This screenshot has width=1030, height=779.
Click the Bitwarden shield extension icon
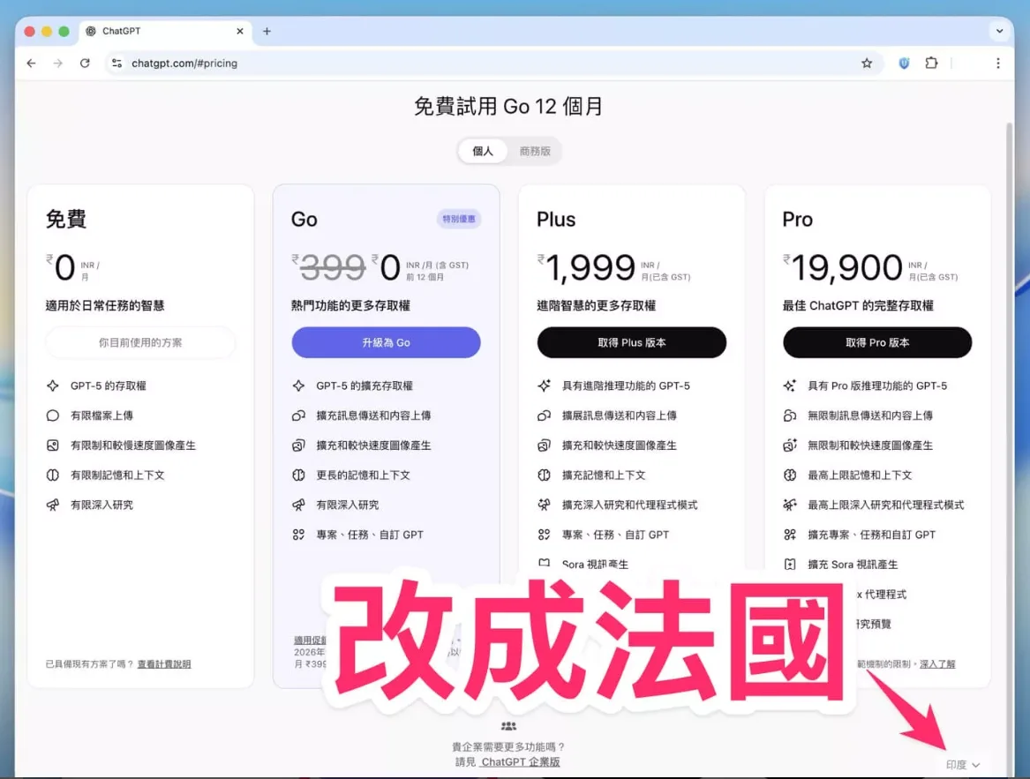tap(904, 64)
